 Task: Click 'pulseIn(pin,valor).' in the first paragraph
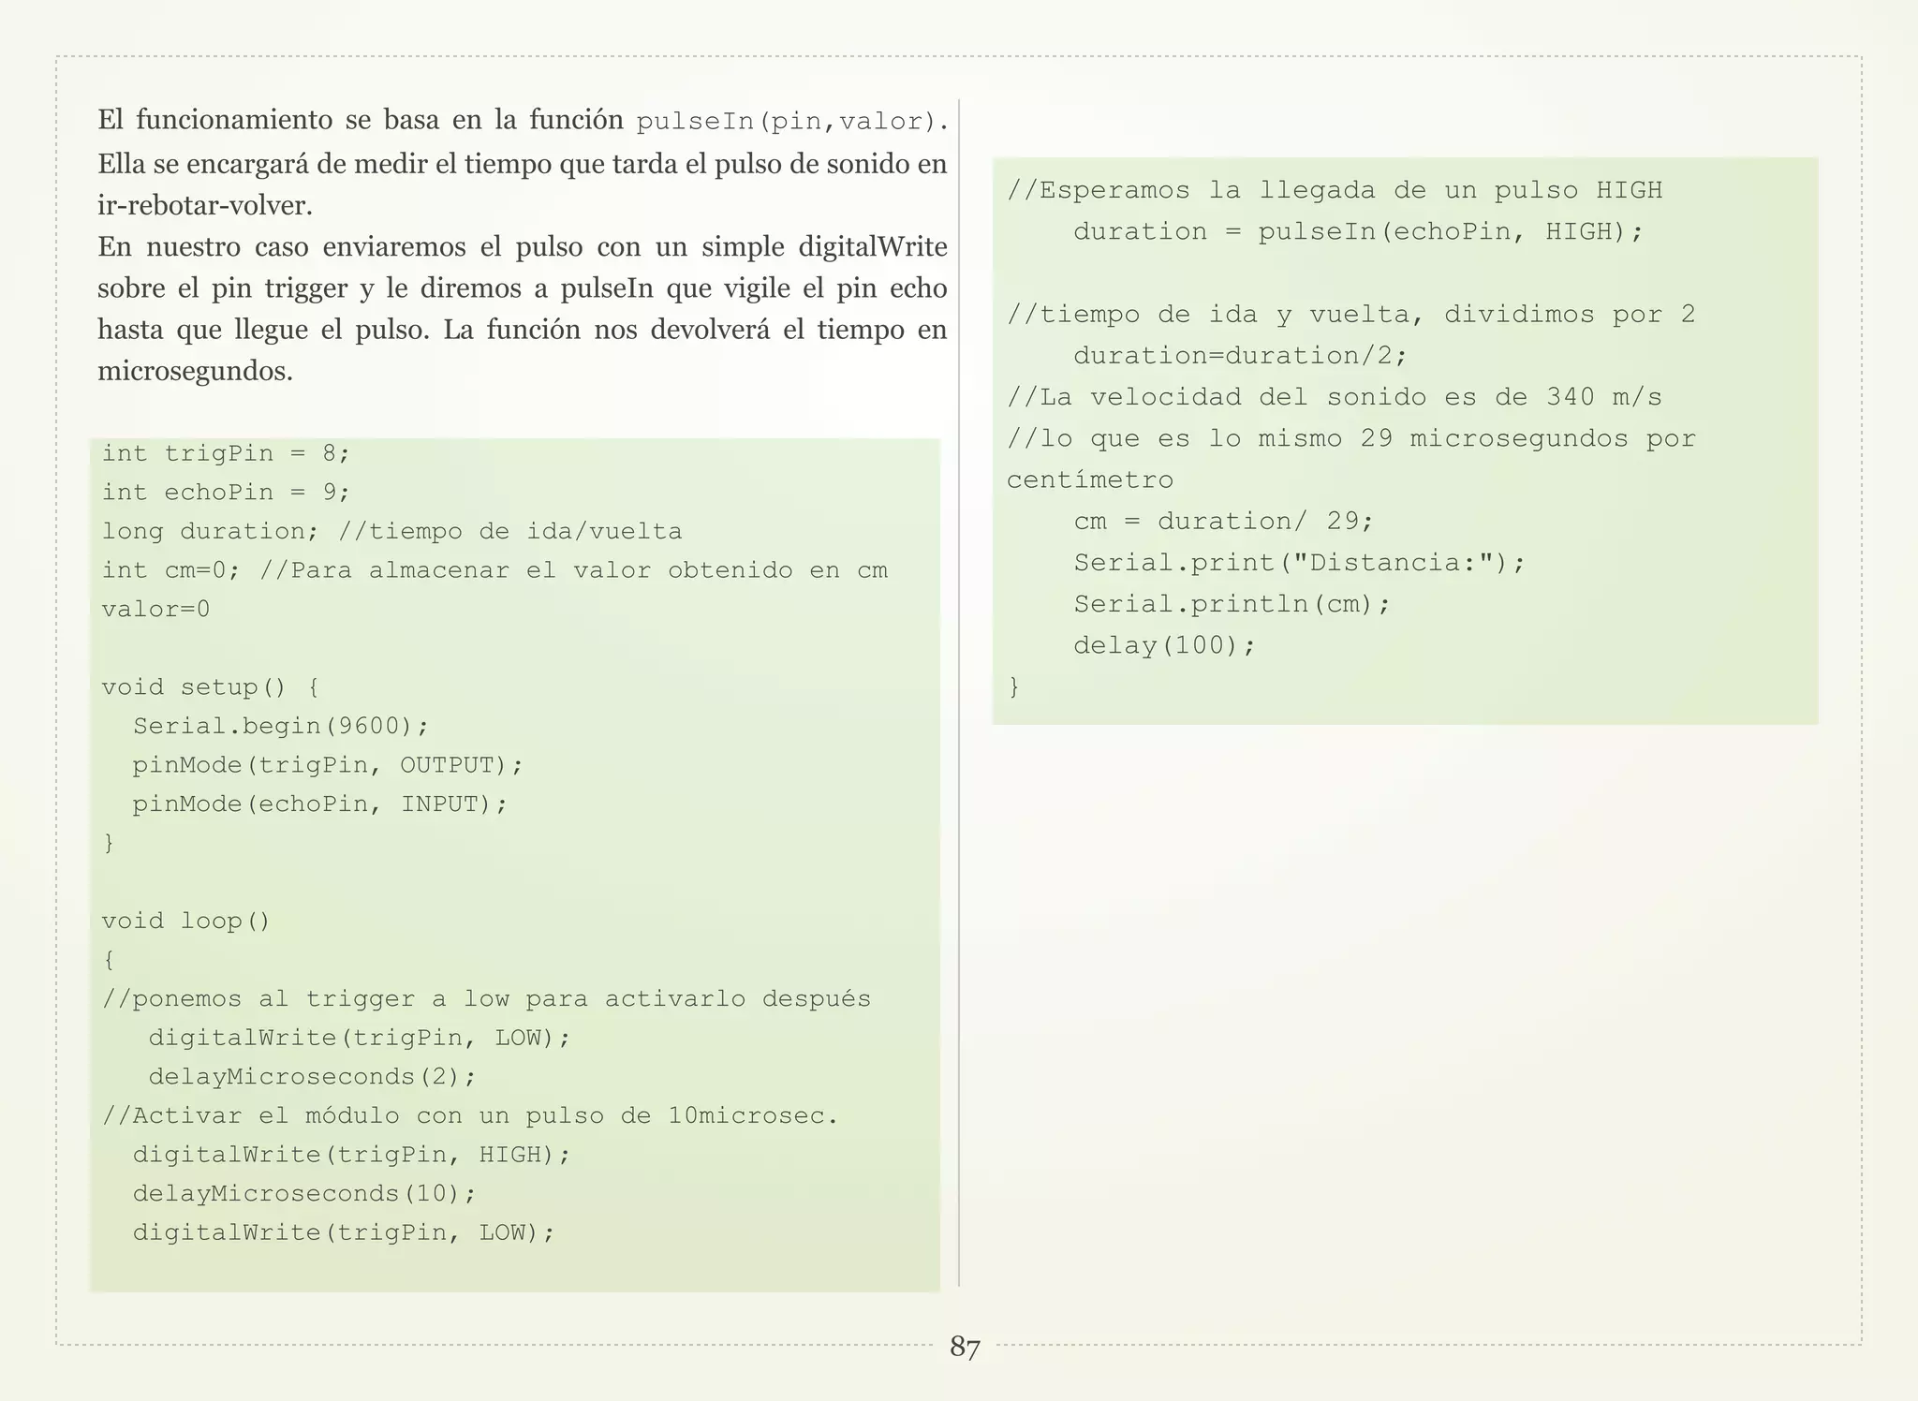coord(792,122)
